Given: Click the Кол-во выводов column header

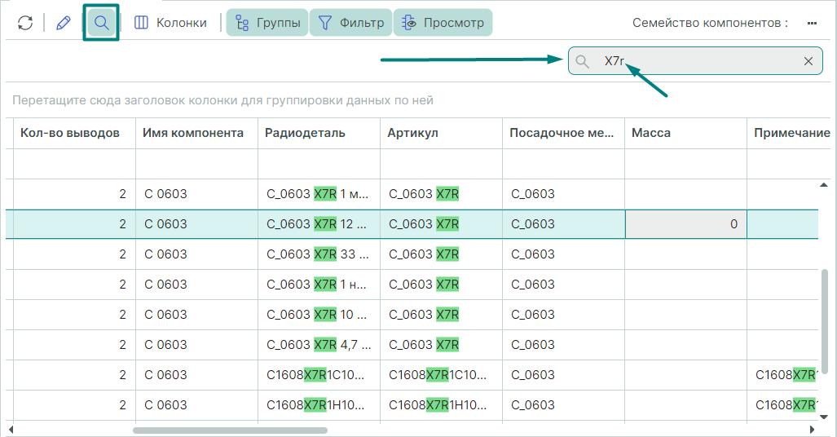Looking at the screenshot, I should point(70,133).
